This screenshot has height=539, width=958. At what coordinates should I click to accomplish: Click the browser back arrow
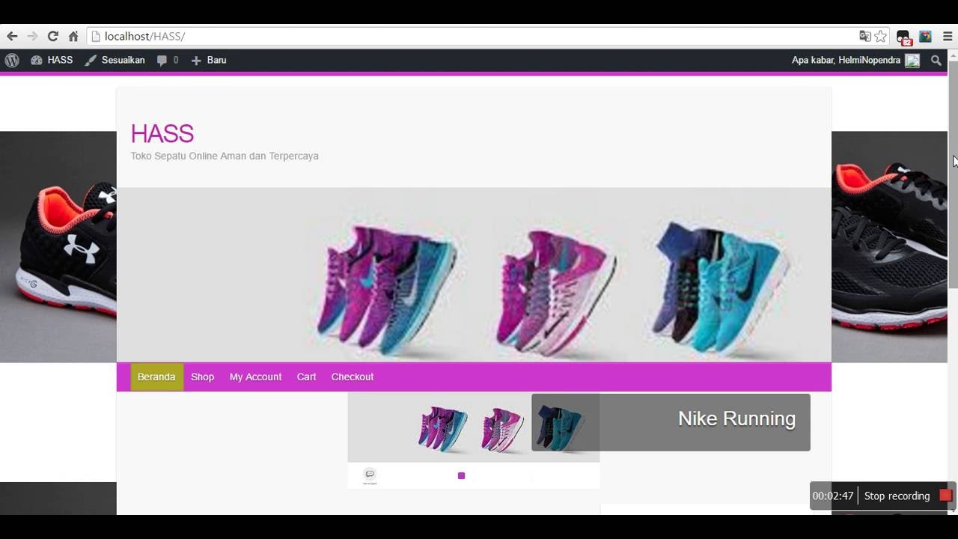point(12,36)
